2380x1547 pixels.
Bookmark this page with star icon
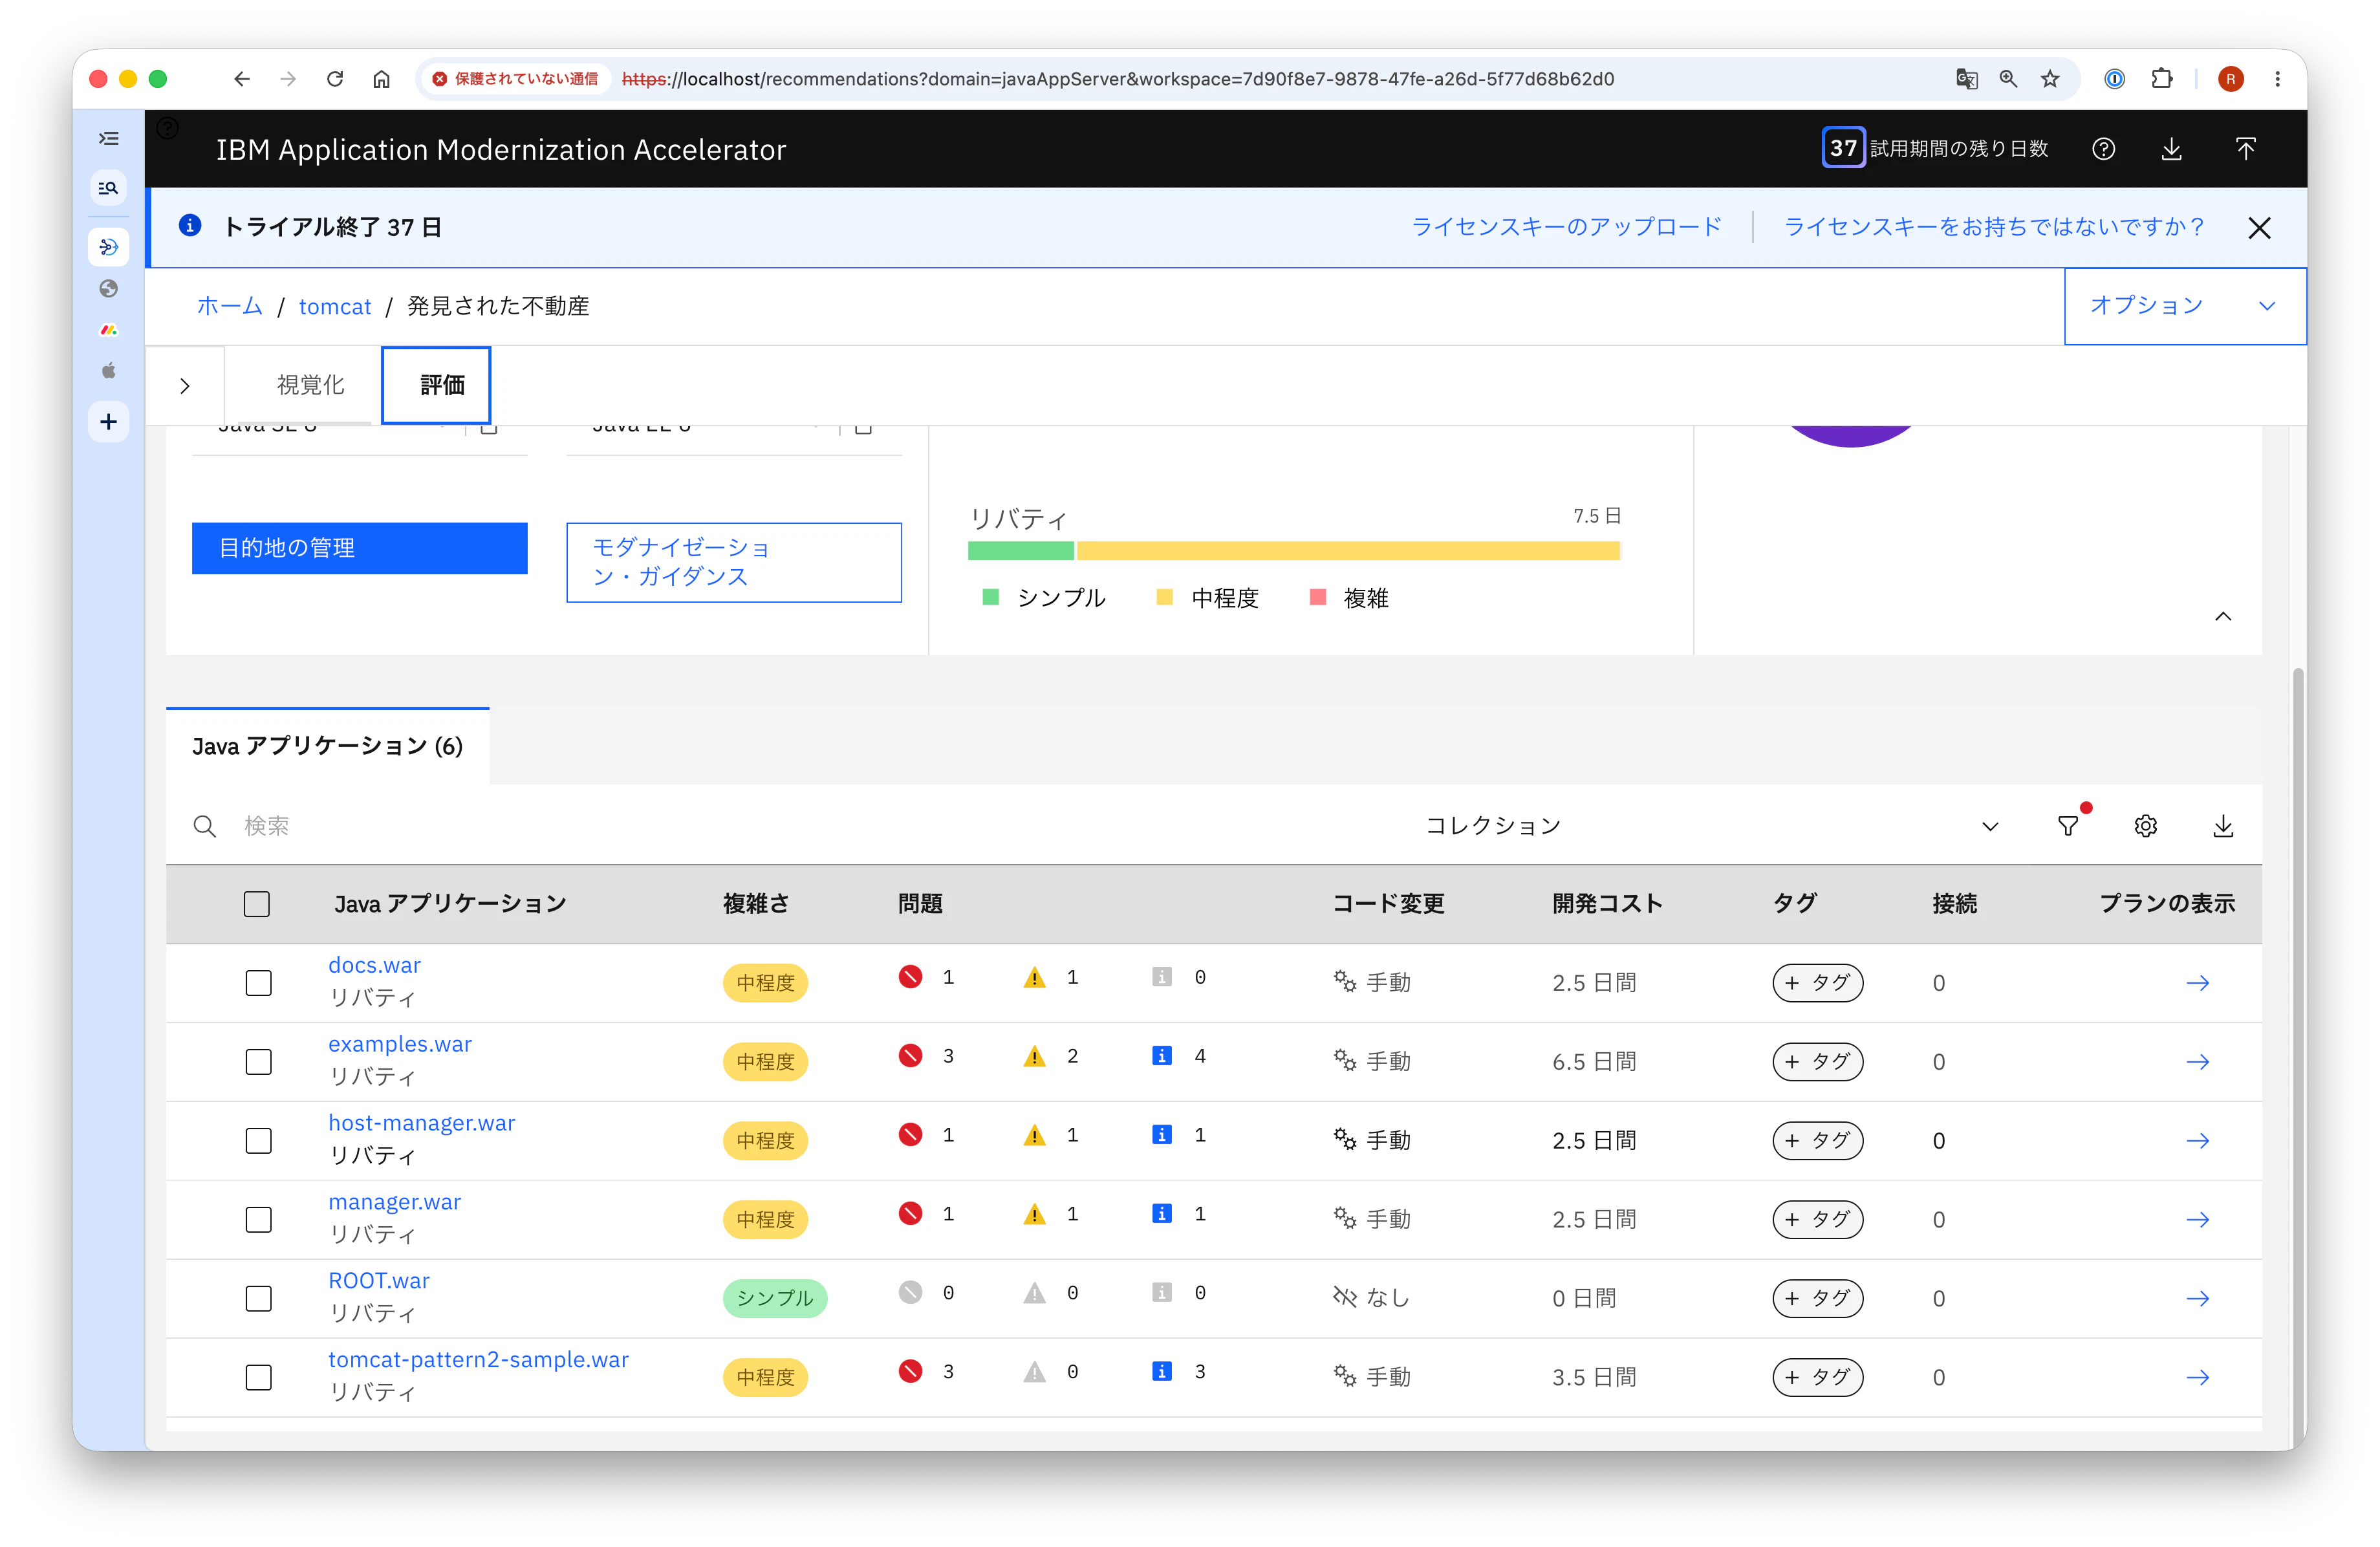(x=2050, y=79)
